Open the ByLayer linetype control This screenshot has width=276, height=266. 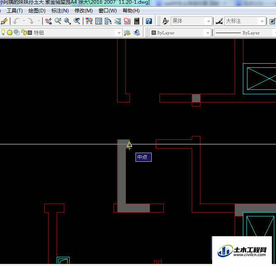[x=245, y=33]
